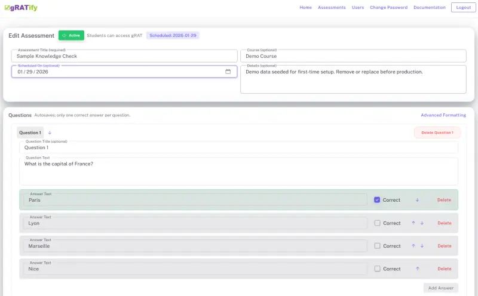Mark Nice as the correct answer
Viewport: 478px width, 296px height.
(377, 269)
